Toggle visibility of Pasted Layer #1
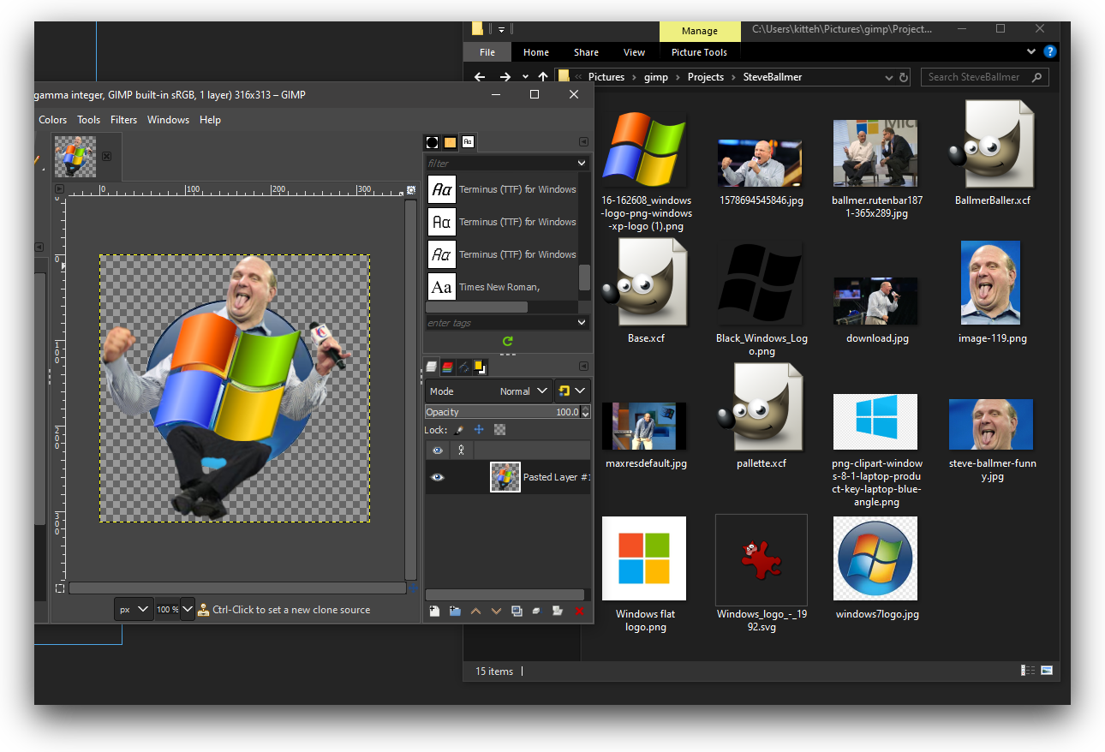This screenshot has width=1105, height=752. tap(438, 477)
